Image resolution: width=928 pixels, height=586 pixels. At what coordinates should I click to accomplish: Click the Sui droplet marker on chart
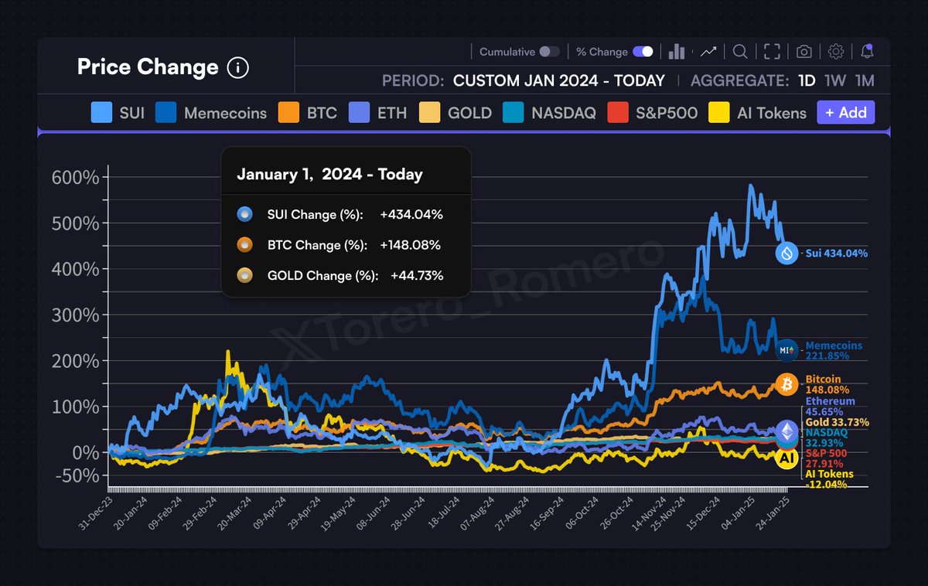point(786,253)
